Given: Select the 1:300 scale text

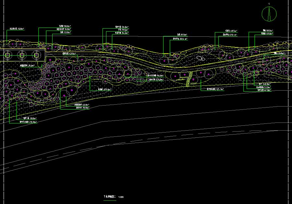Looking at the screenshot, I should [121, 197].
